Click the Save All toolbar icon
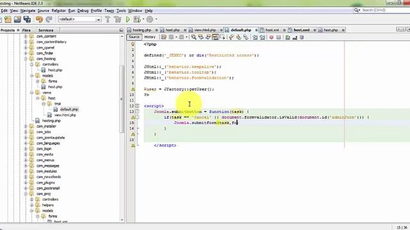Image resolution: width=410 pixels, height=230 pixels. coord(27,19)
